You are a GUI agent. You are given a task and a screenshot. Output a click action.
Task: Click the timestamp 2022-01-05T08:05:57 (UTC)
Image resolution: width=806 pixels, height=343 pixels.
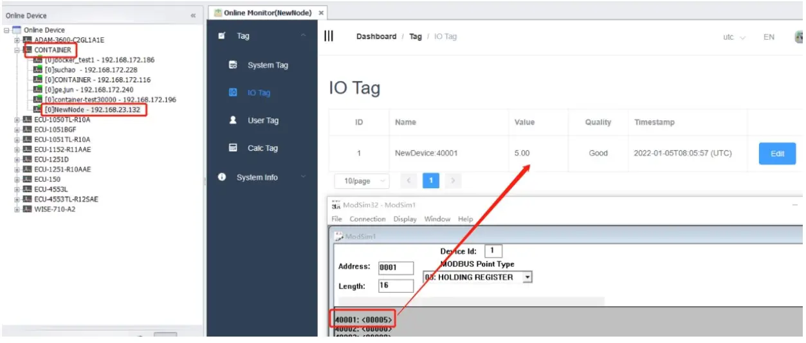(683, 154)
